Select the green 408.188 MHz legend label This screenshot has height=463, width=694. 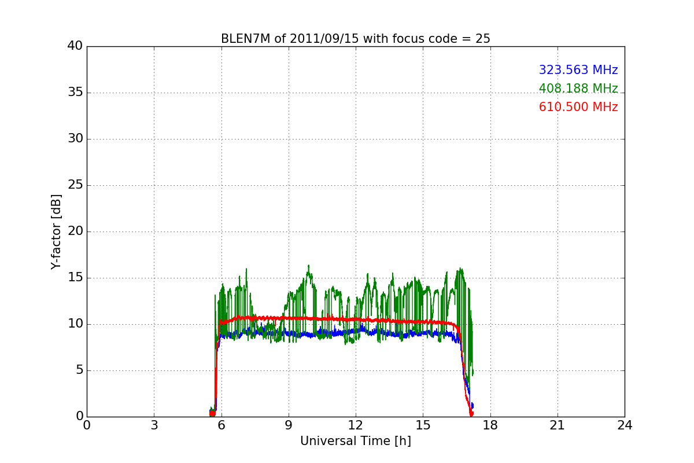pyautogui.click(x=578, y=89)
